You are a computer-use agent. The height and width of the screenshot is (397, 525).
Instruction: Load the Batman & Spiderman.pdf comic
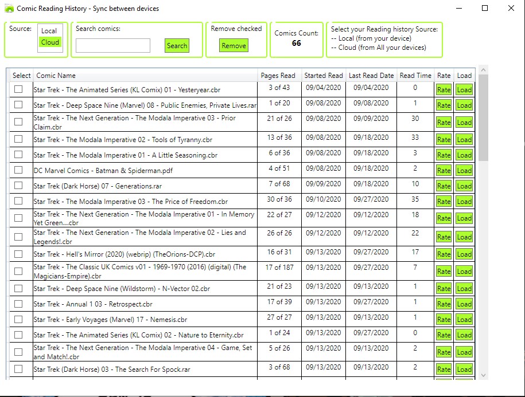coord(464,171)
